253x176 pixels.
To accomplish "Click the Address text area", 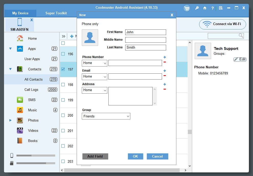I will pyautogui.click(x=130, y=96).
